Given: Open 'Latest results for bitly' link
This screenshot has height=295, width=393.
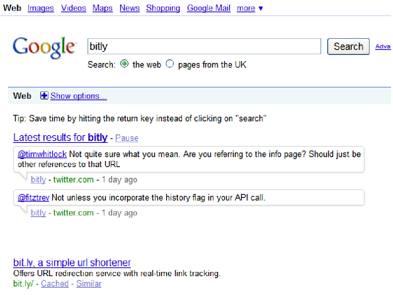Looking at the screenshot, I should pyautogui.click(x=60, y=138).
